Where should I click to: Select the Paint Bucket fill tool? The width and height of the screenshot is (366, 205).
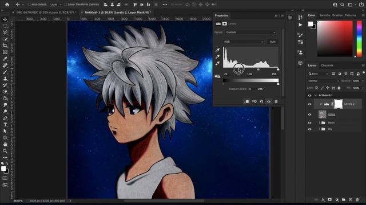[5, 99]
